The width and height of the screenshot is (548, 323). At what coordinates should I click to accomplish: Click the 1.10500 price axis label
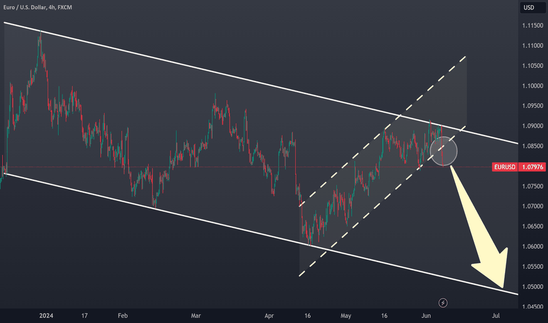click(x=533, y=66)
